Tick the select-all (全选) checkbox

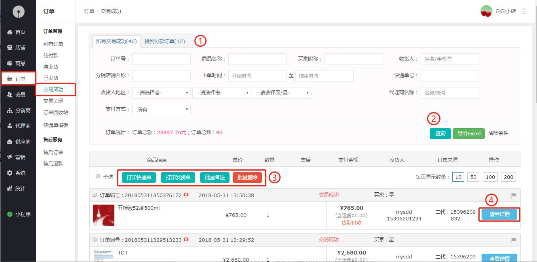pyautogui.click(x=98, y=177)
